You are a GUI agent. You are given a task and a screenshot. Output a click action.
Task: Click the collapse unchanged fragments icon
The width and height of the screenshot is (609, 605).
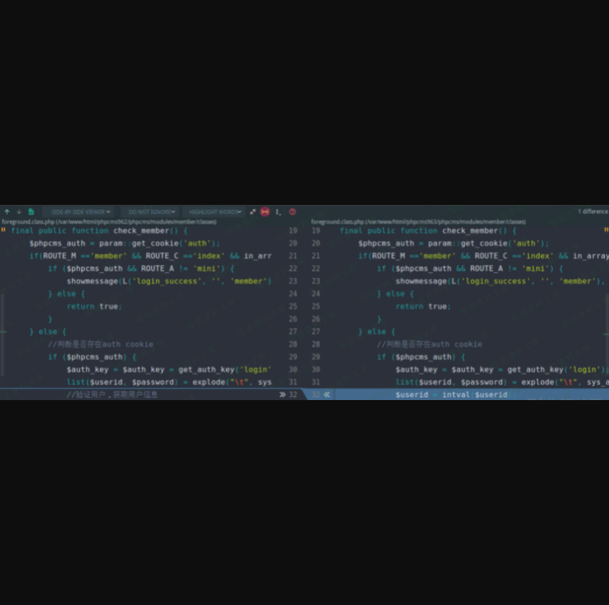click(253, 212)
